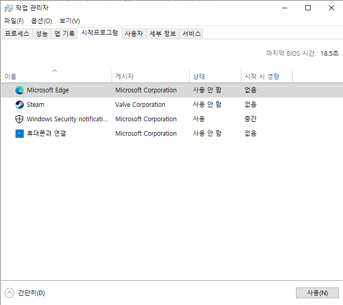
Task: Click the Task Manager title bar icon
Action: [x=9, y=8]
